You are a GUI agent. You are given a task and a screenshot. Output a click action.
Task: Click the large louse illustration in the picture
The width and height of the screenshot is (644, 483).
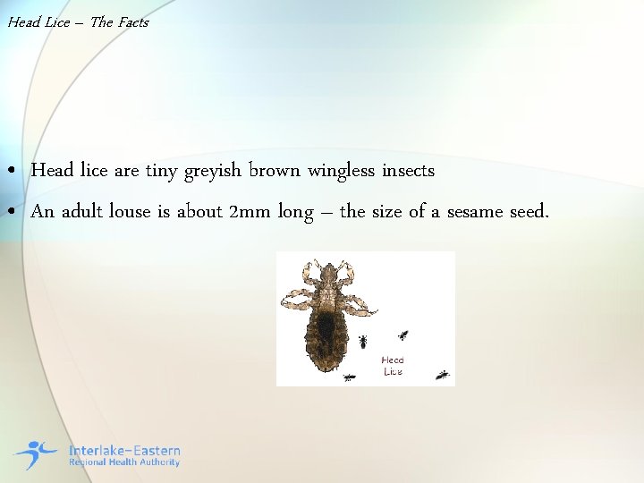click(328, 315)
